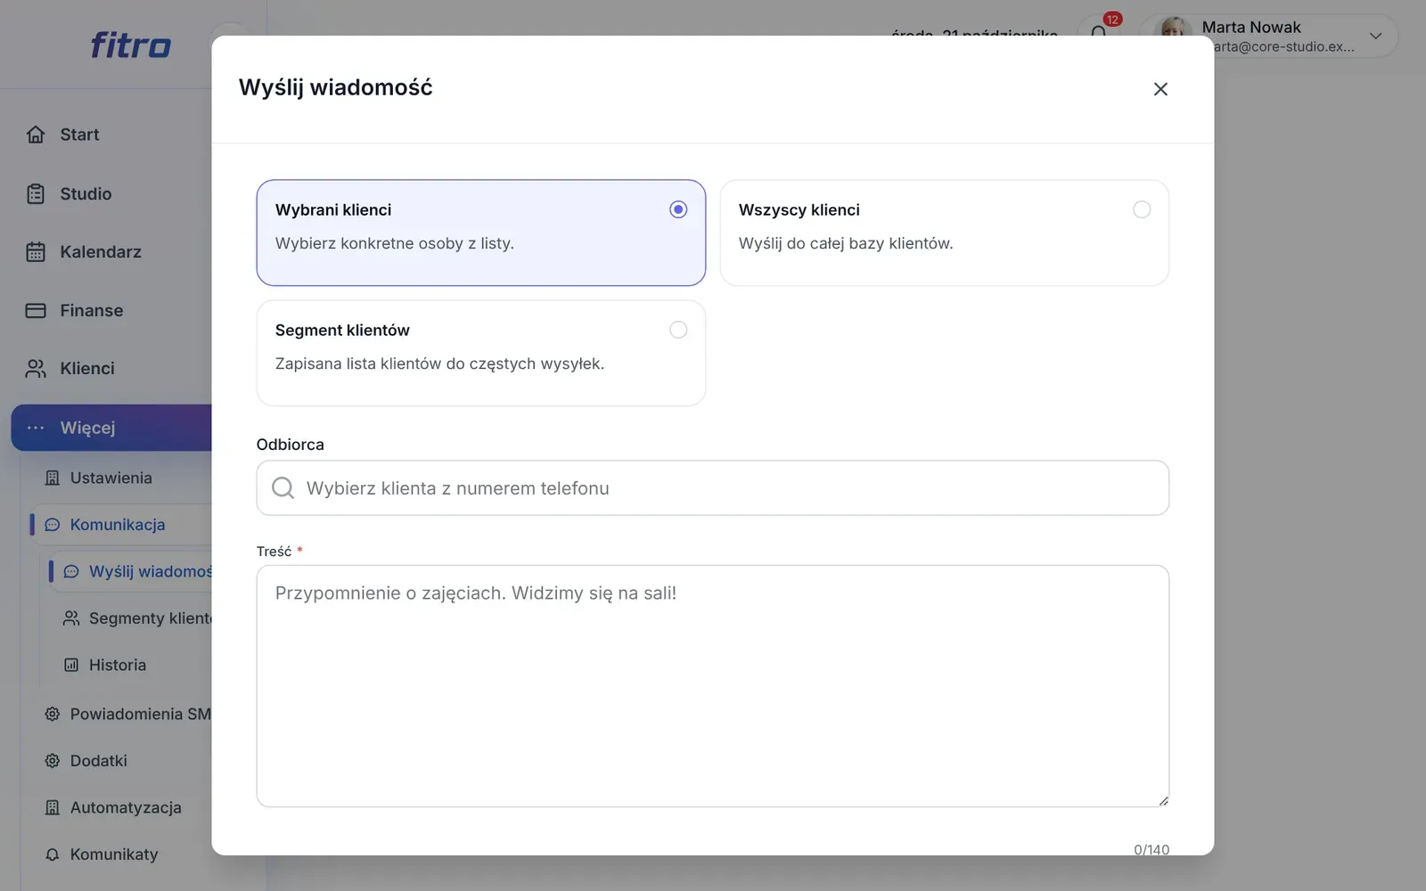Choose the Segment klientów radio option
The height and width of the screenshot is (891, 1426).
678,330
